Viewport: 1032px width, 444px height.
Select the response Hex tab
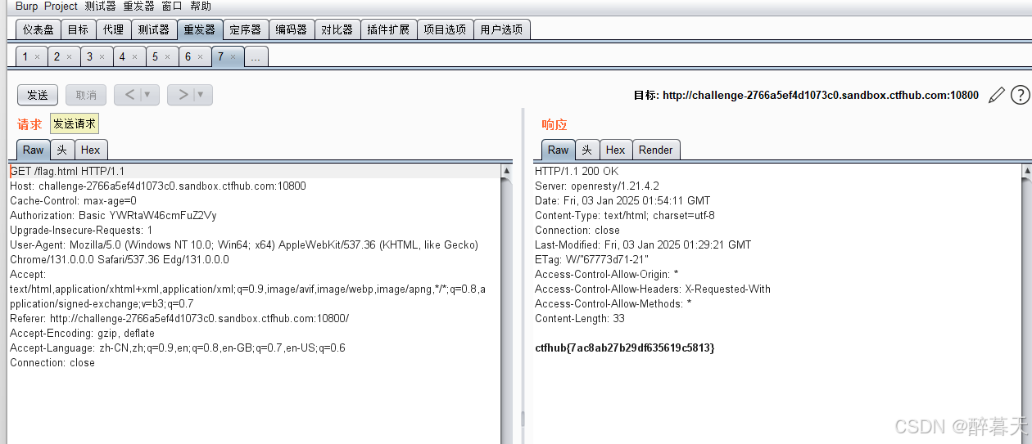pyautogui.click(x=616, y=150)
